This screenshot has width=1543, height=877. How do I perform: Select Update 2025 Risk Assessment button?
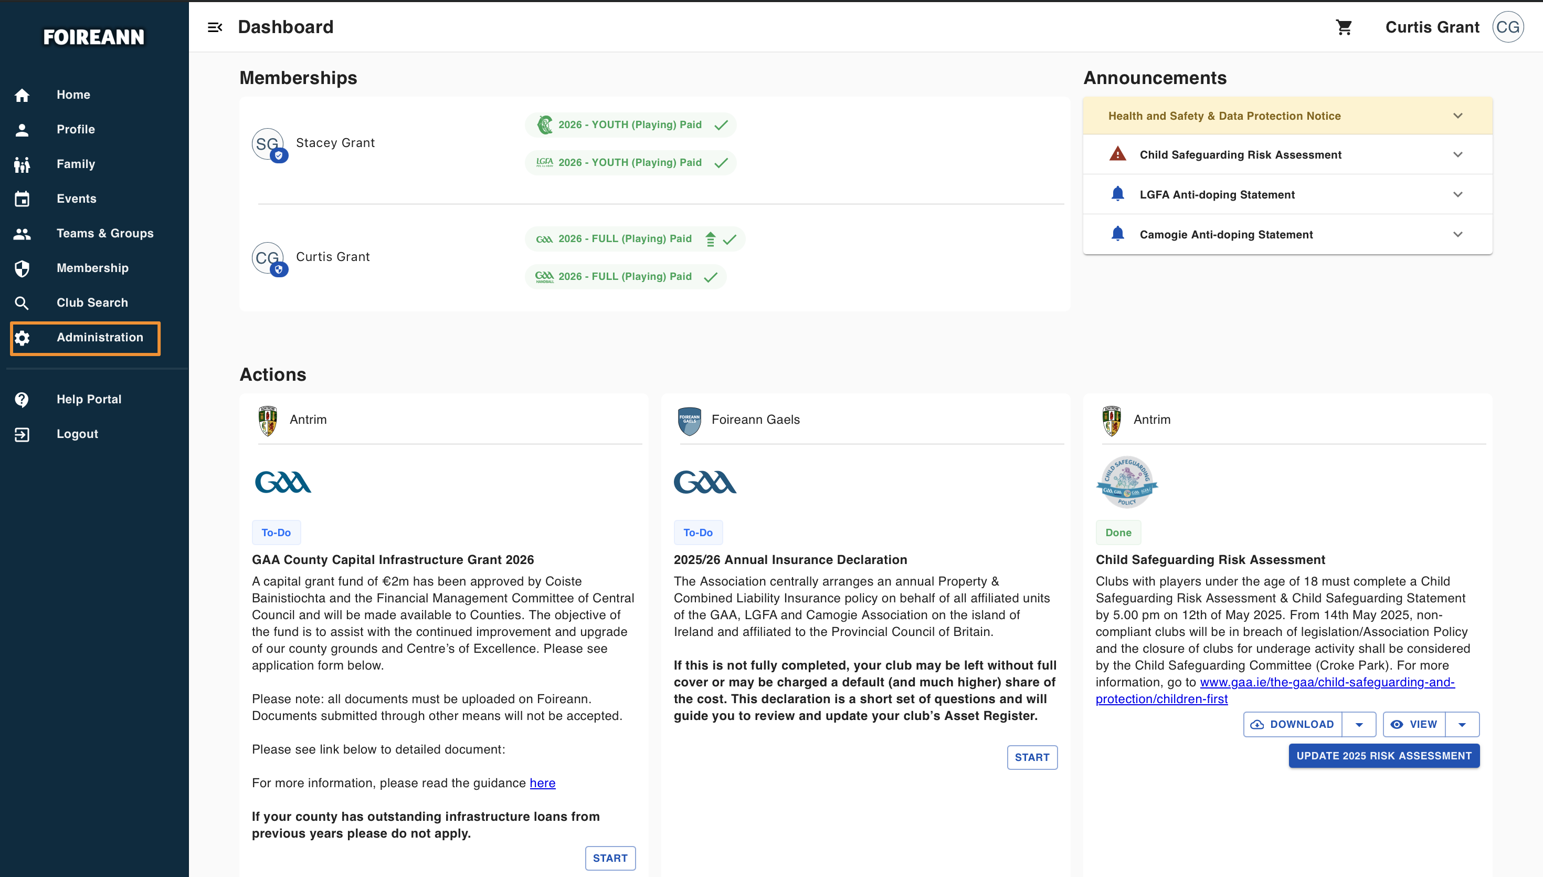1383,756
